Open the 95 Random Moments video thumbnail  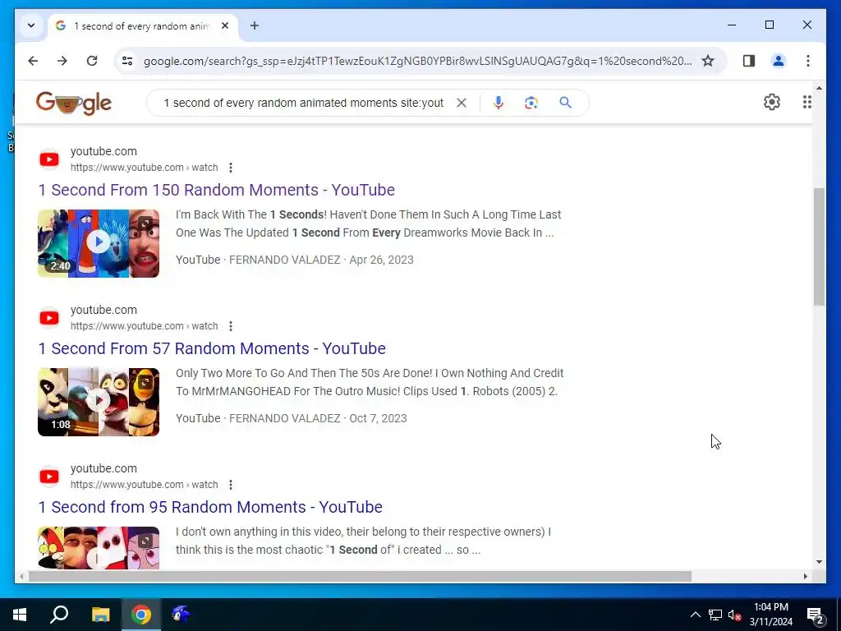[99, 547]
